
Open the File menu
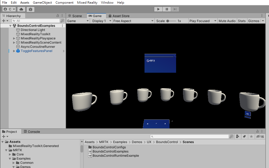point(5,3)
